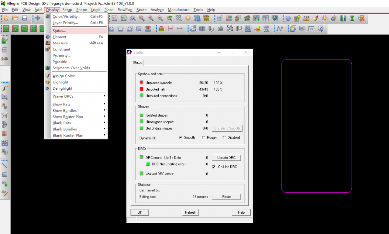Click the camera snapshot icon

coord(220,29)
